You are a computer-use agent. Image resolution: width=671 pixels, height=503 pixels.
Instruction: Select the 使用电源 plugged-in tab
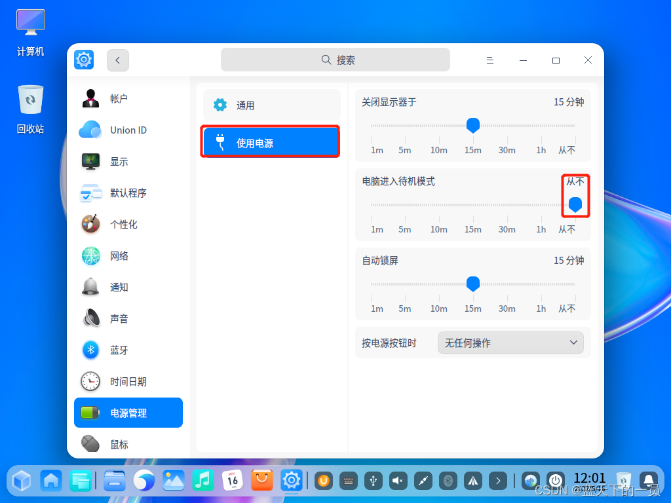[x=272, y=143]
